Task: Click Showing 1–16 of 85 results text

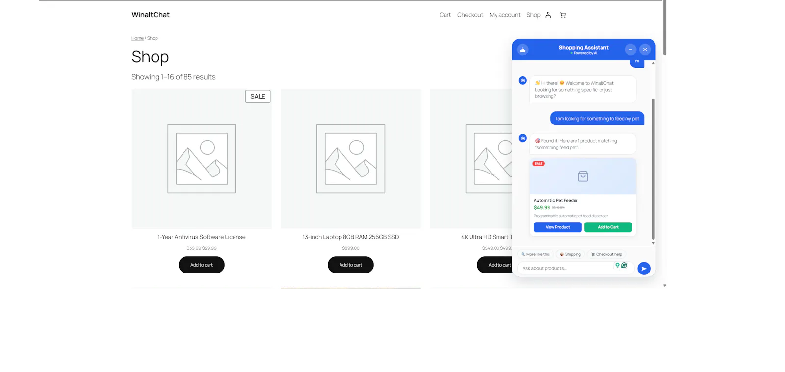Action: [x=174, y=77]
